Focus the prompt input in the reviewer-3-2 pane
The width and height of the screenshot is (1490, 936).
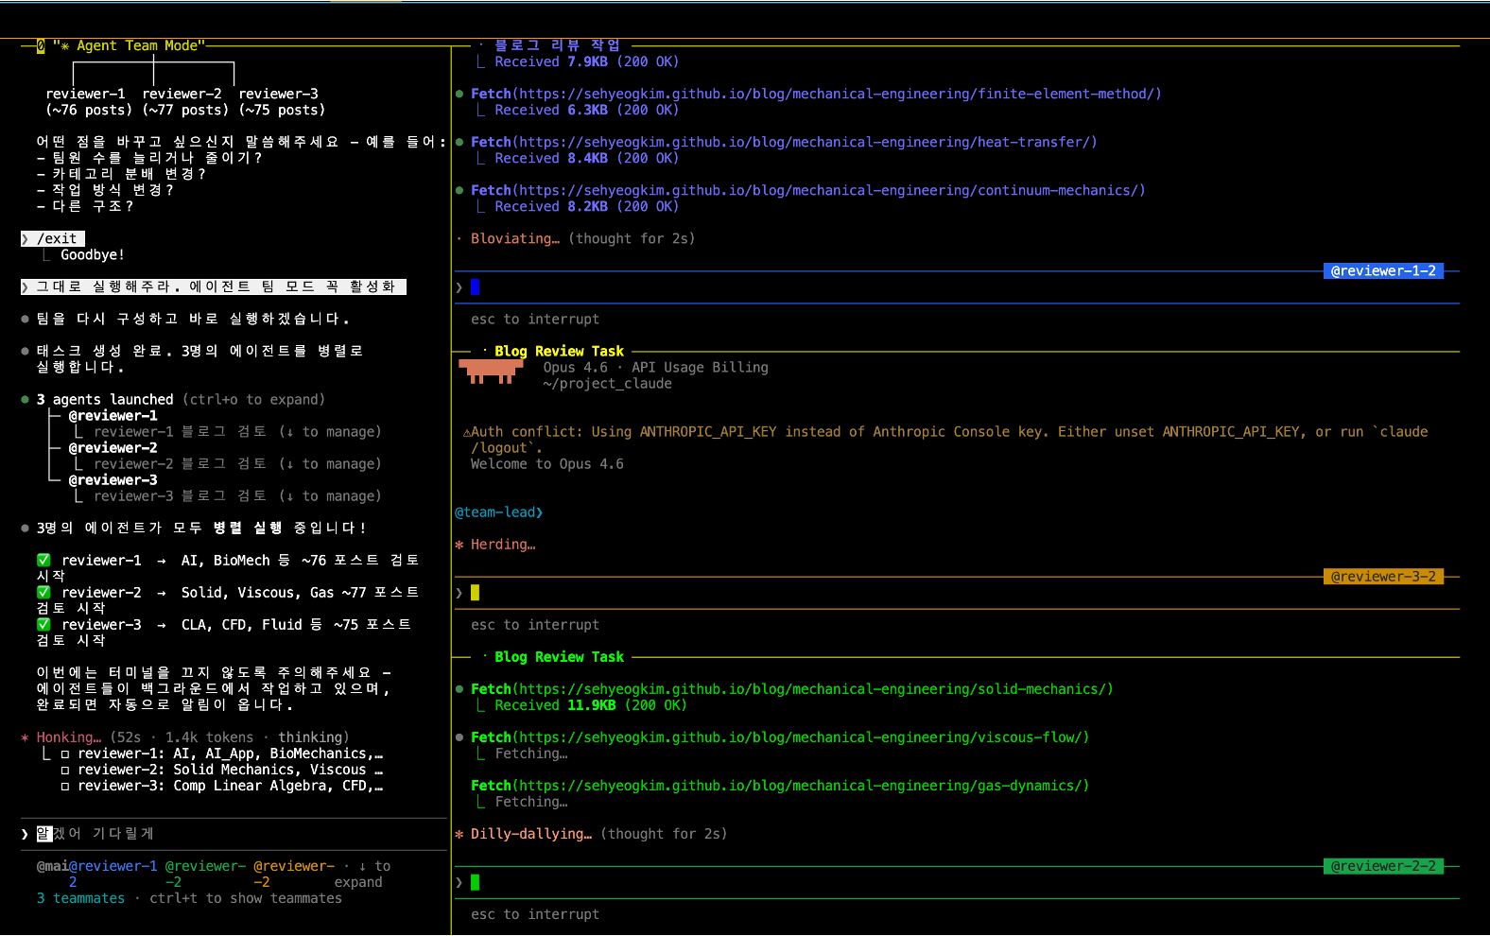957,593
